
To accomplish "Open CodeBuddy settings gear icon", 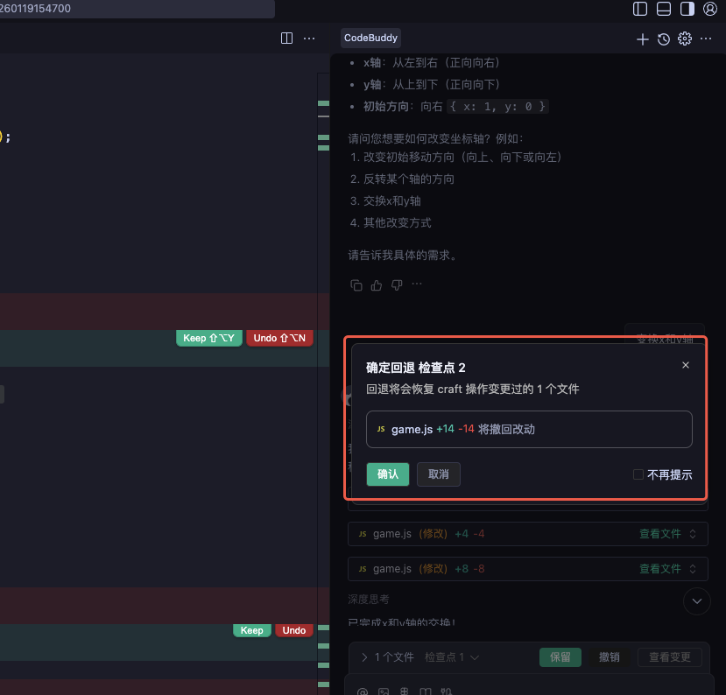I will (685, 39).
